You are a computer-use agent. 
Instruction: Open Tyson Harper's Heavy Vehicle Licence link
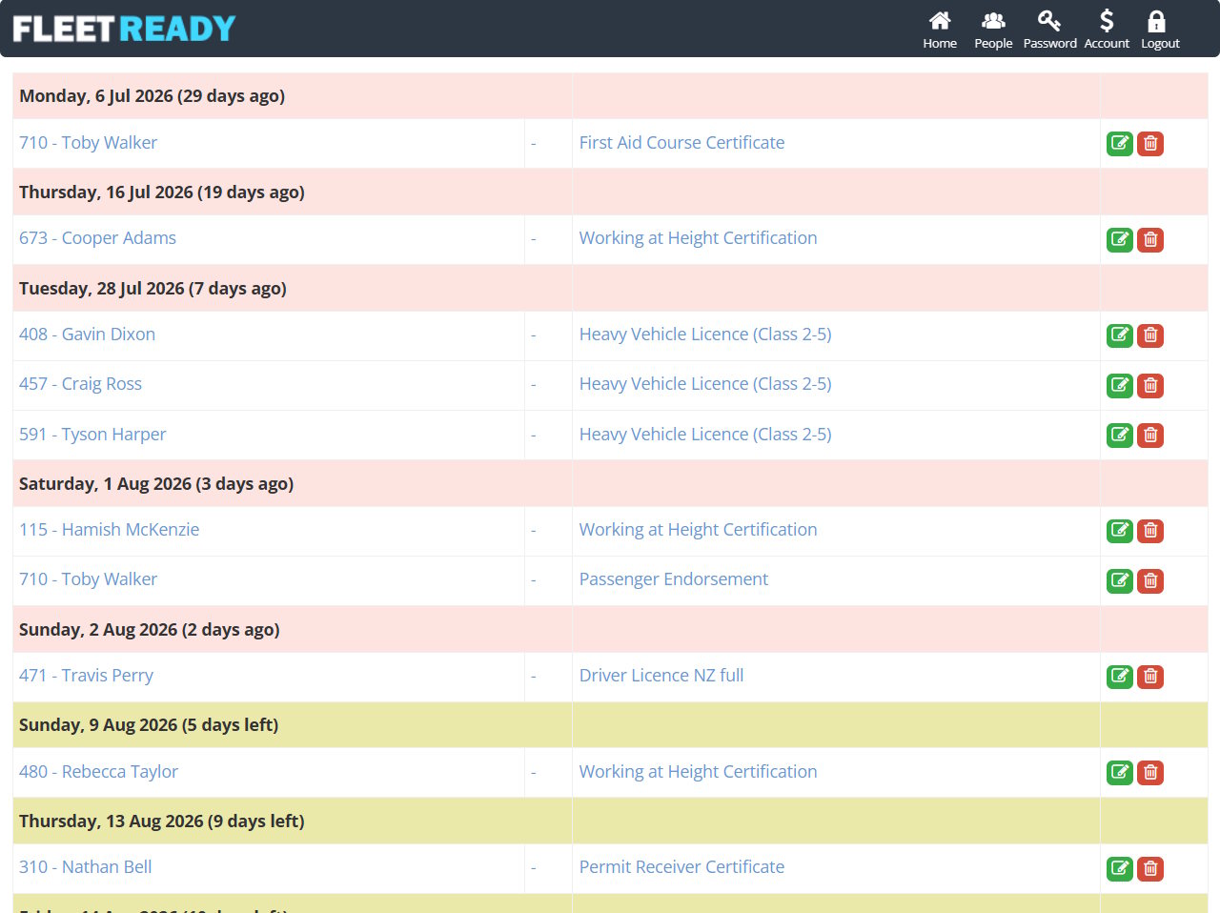tap(705, 435)
